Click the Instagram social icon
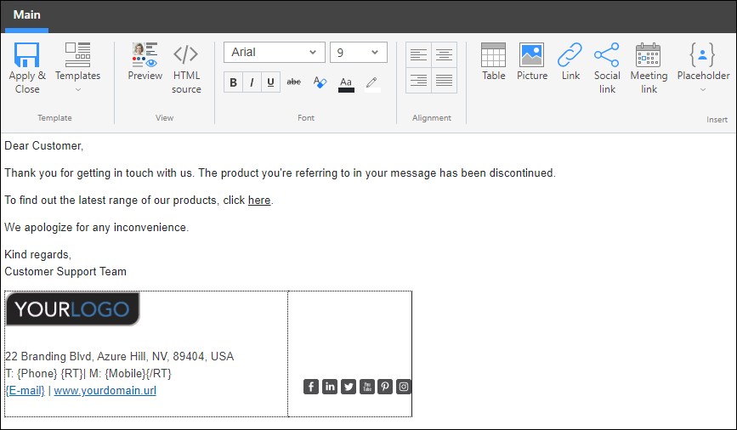 pos(404,387)
